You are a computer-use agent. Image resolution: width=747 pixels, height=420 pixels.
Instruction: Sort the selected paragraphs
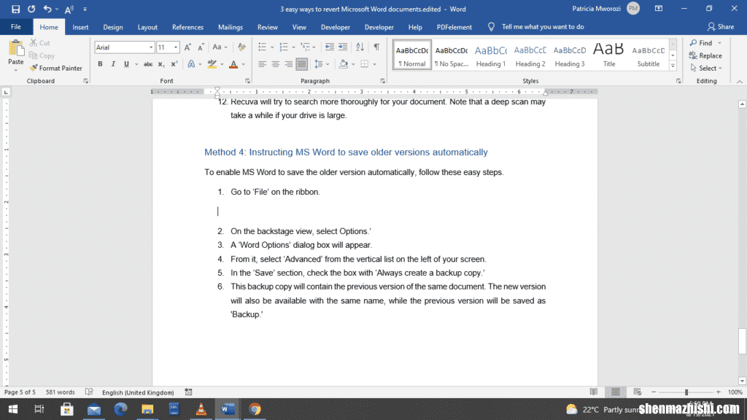pos(360,47)
